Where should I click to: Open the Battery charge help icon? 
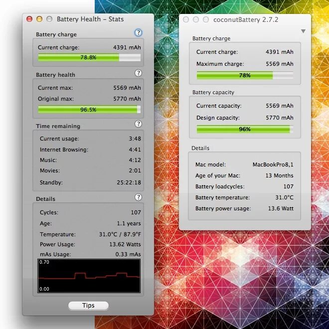pos(138,33)
